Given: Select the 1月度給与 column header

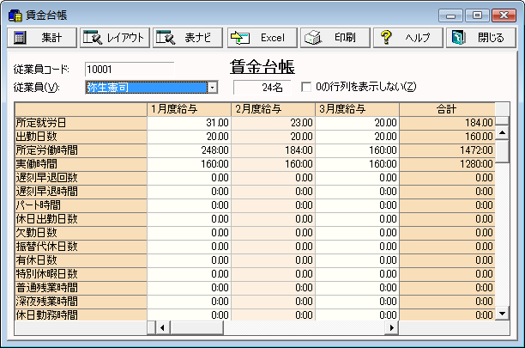Looking at the screenshot, I should 190,109.
